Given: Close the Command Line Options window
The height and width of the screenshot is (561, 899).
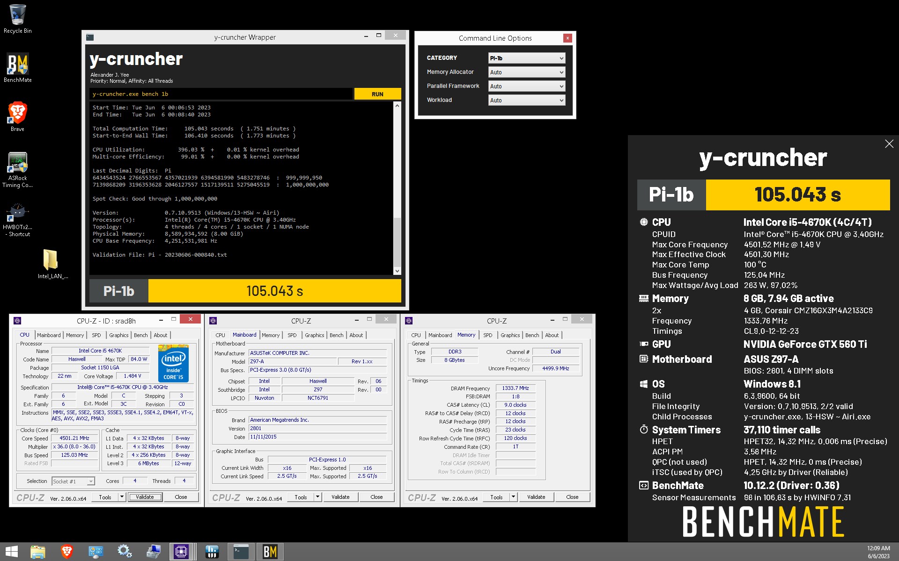Looking at the screenshot, I should coord(567,38).
